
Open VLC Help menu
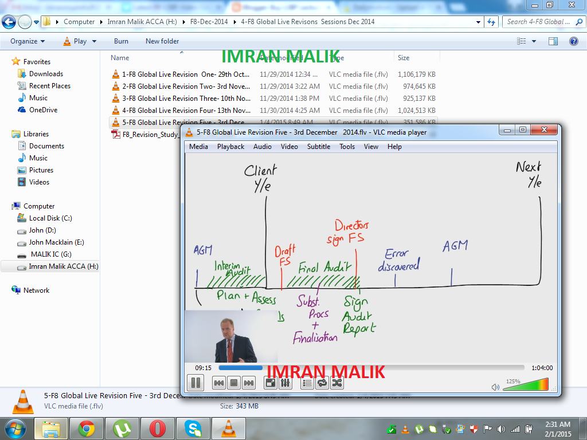click(394, 147)
